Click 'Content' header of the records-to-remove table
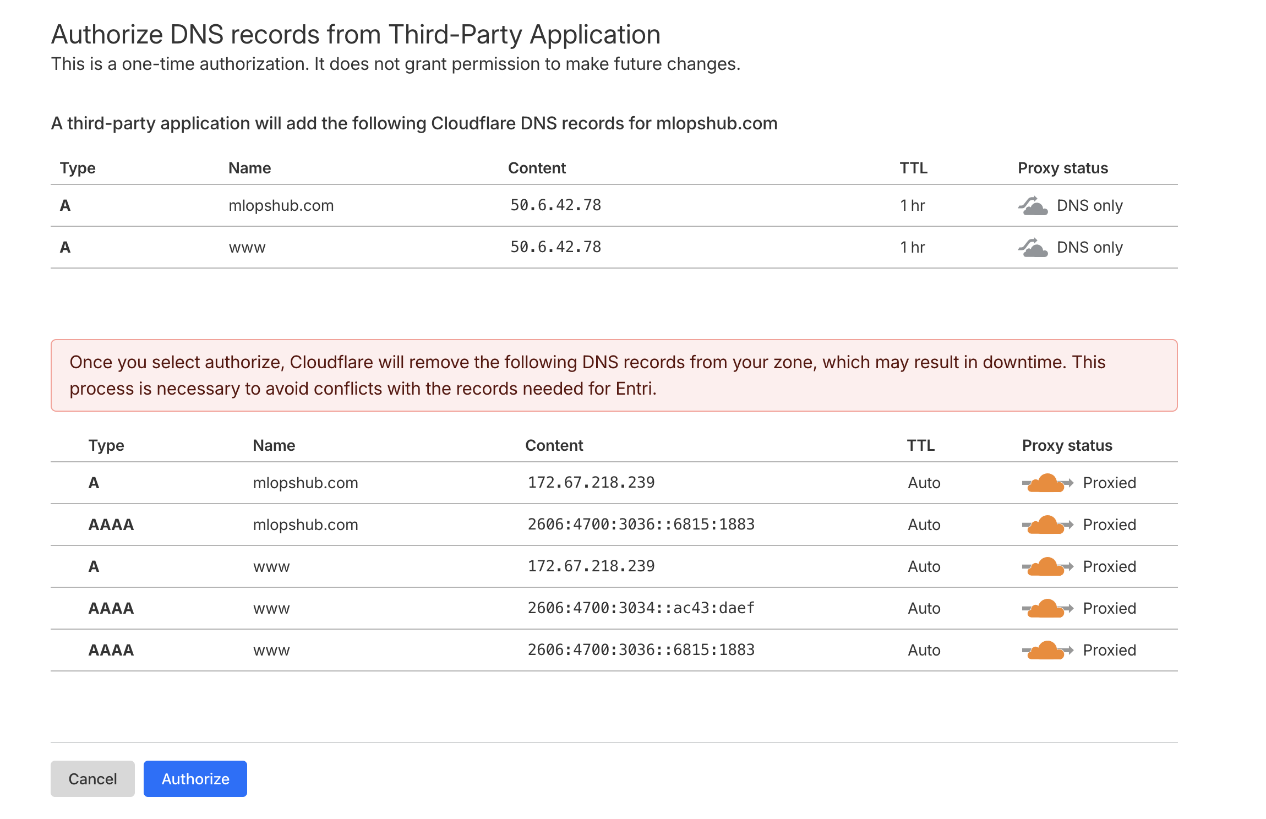 pos(554,445)
